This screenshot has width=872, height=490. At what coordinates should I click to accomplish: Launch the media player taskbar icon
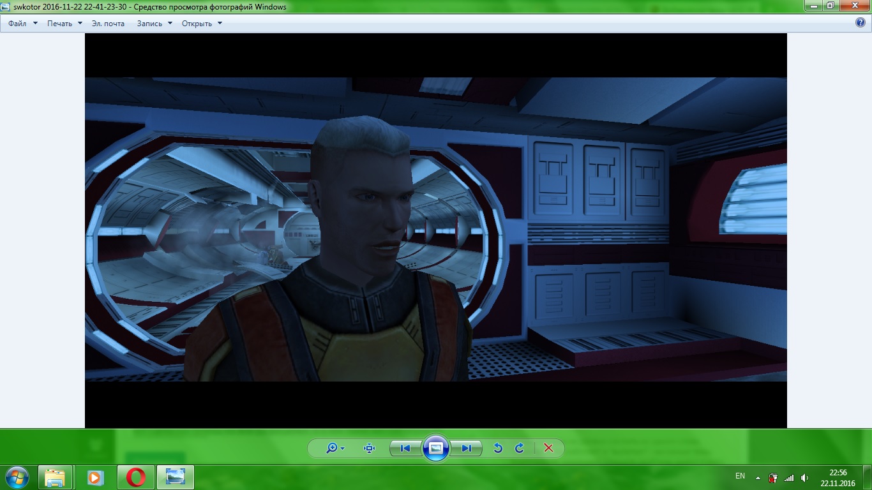[94, 477]
